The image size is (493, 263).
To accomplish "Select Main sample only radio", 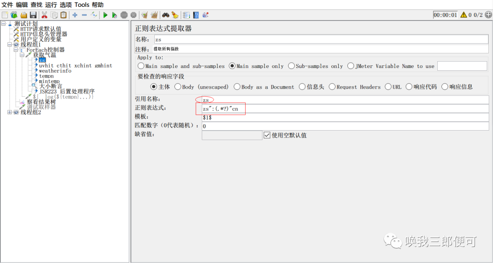I will pos(232,66).
